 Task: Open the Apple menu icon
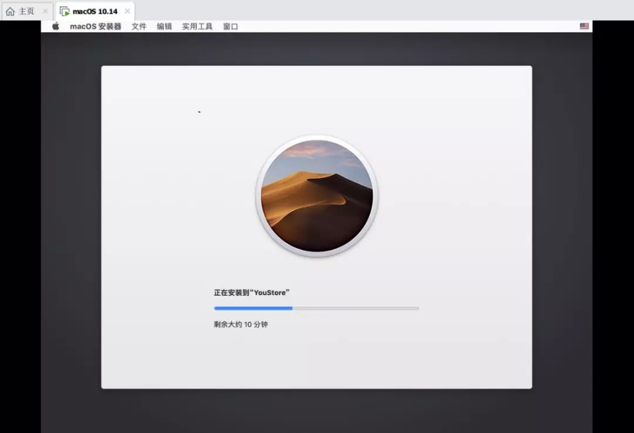point(55,26)
